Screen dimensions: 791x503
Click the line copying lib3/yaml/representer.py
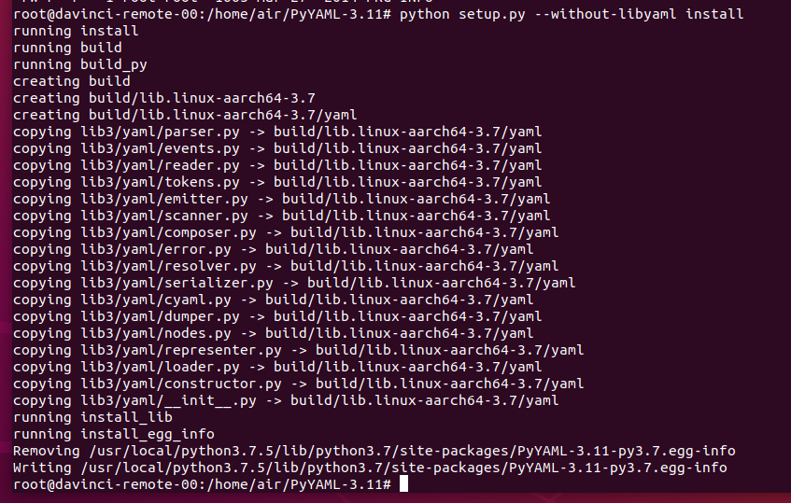298,350
